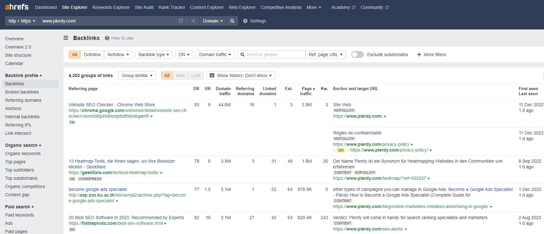Open the Website SEO Checker referring page link
Image resolution: width=544 pixels, height=234 pixels.
click(112, 105)
